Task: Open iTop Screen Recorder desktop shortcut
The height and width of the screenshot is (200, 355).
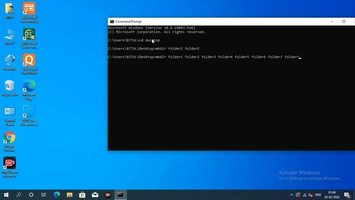Action: pyautogui.click(x=9, y=167)
